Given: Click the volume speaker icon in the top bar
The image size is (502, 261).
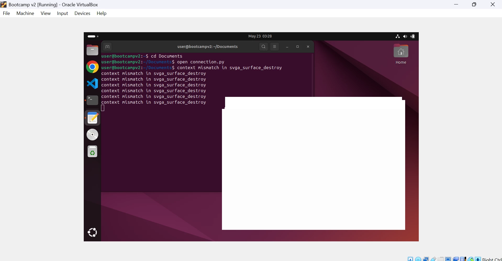Looking at the screenshot, I should pyautogui.click(x=405, y=36).
